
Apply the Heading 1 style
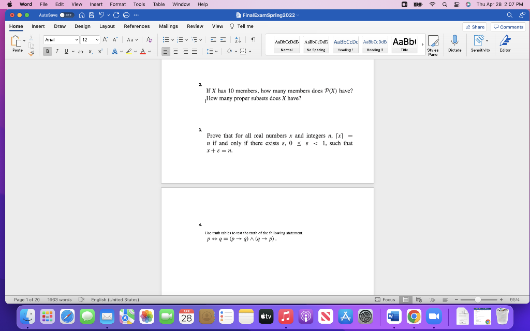tap(345, 44)
